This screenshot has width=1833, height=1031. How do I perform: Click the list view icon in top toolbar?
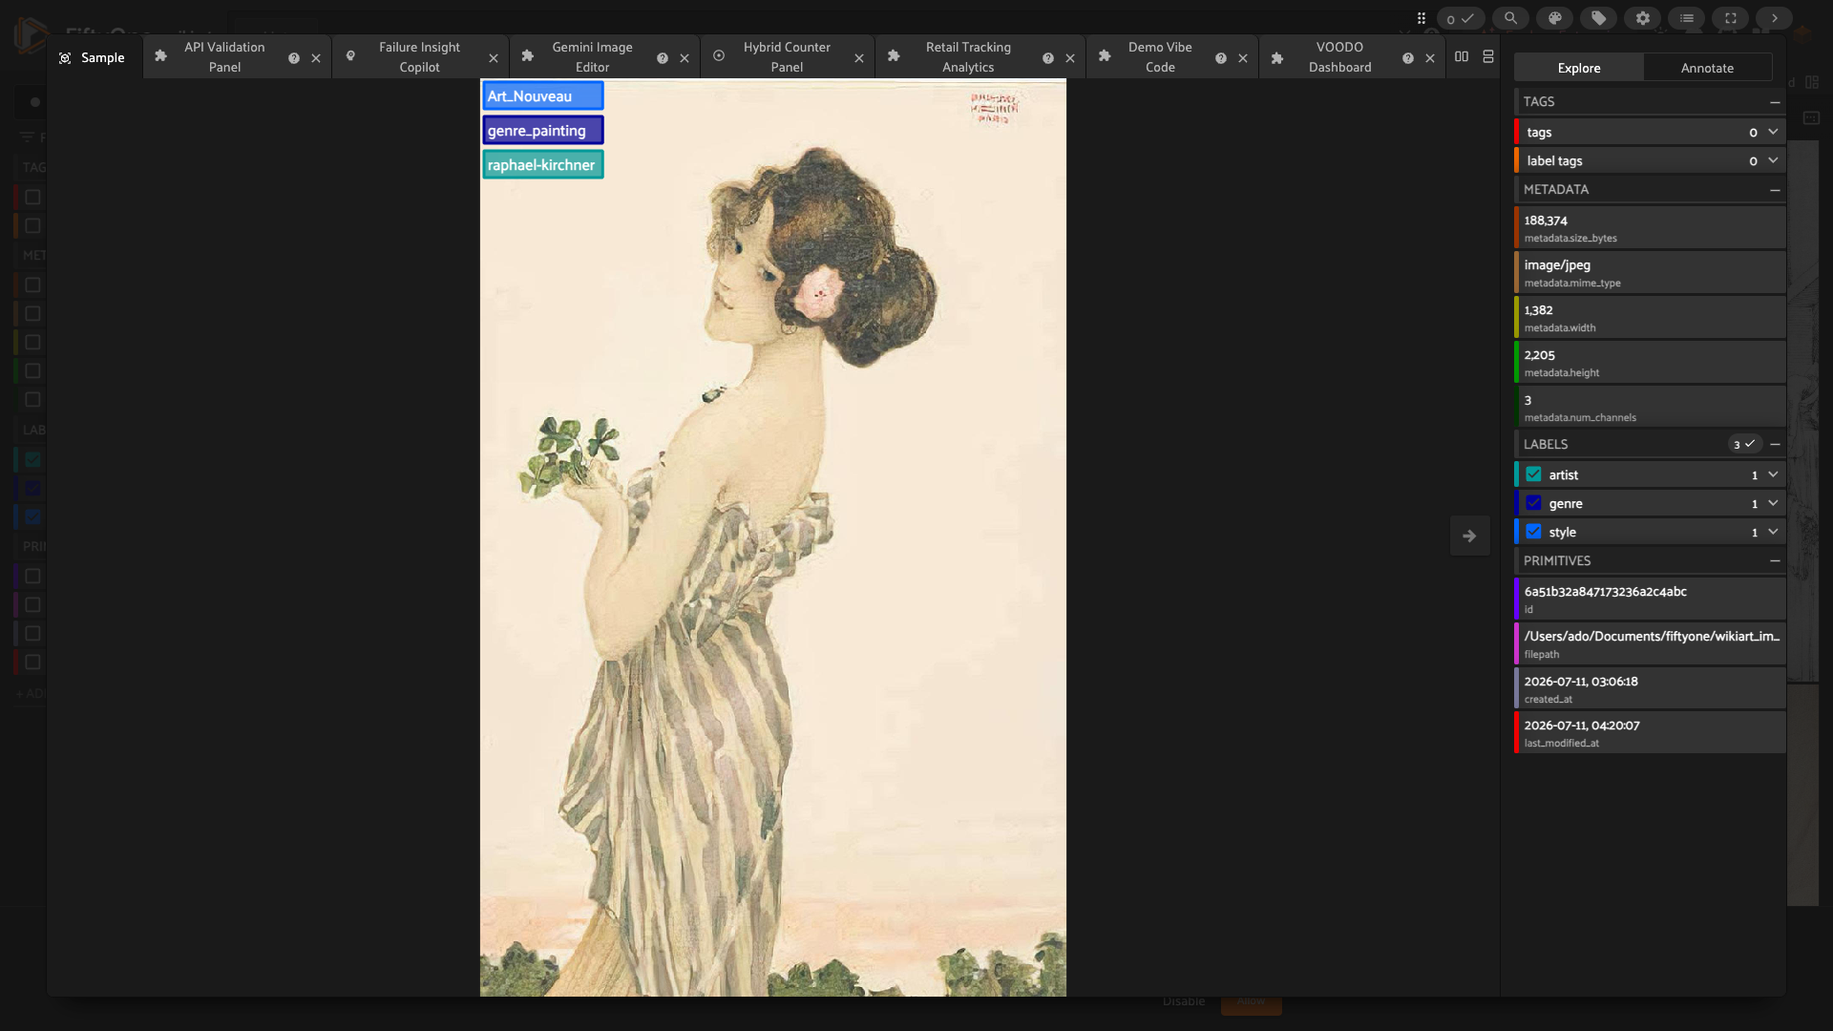tap(1687, 18)
